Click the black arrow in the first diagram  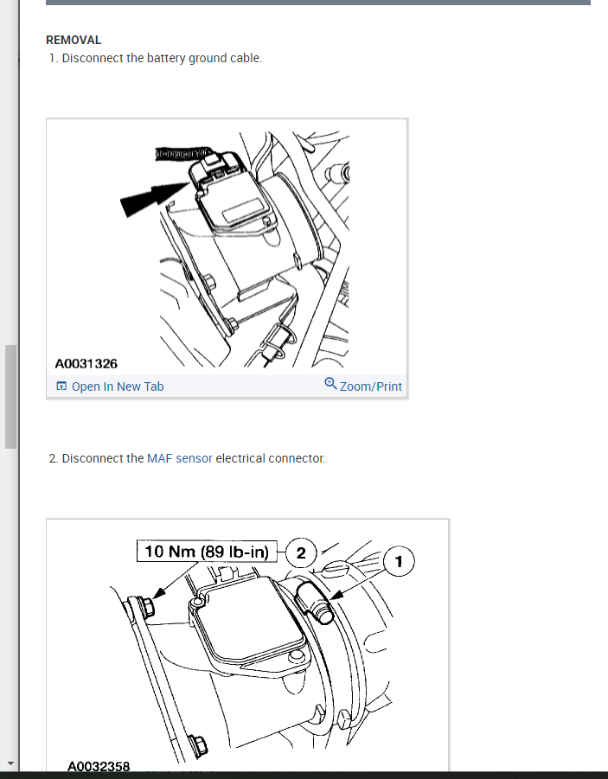click(155, 199)
